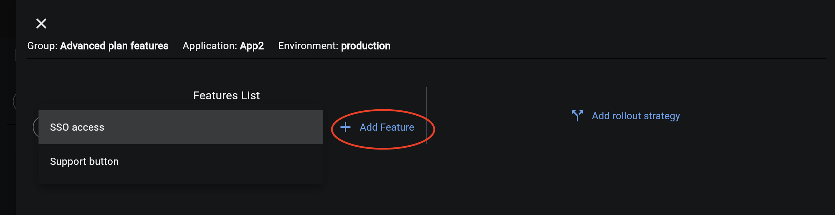This screenshot has width=835, height=215.
Task: Open the Add rollout strategy link
Action: pyautogui.click(x=636, y=115)
